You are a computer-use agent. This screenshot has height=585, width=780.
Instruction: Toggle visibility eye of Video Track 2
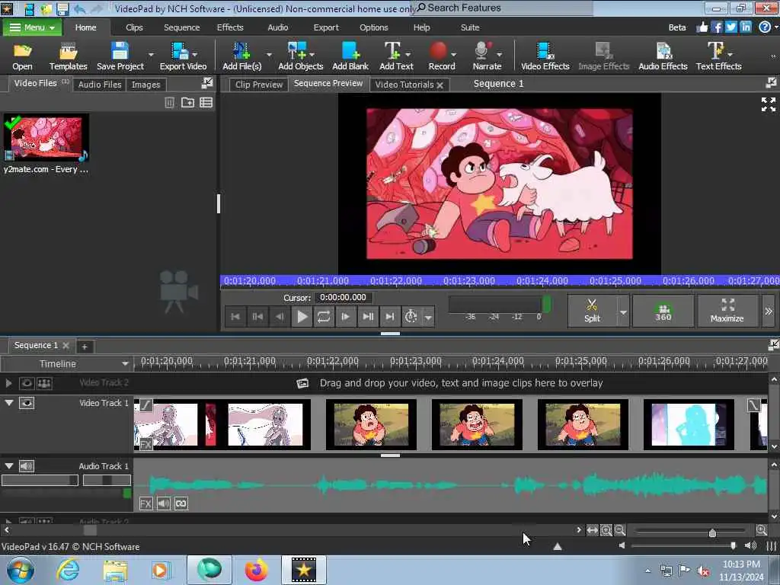click(x=27, y=383)
